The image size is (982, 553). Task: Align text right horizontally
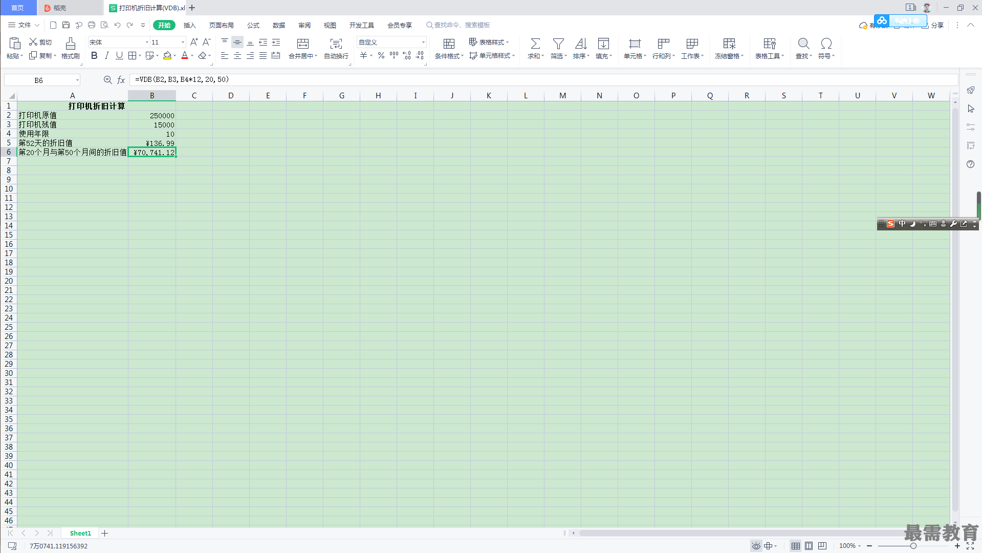tap(250, 56)
